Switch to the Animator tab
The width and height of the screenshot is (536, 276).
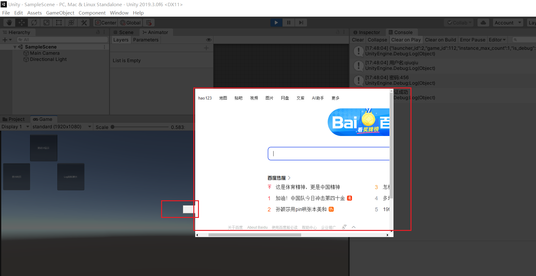(156, 32)
